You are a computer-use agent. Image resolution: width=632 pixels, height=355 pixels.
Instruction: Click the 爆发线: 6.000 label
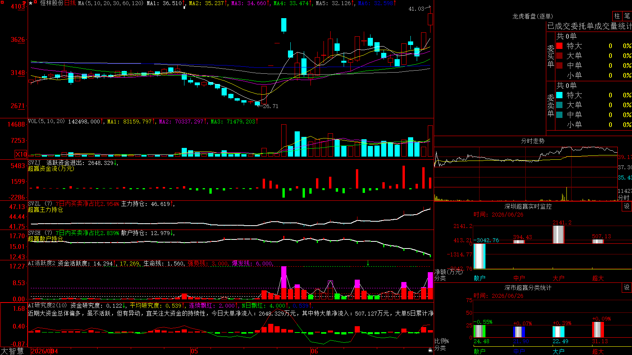pos(252,263)
